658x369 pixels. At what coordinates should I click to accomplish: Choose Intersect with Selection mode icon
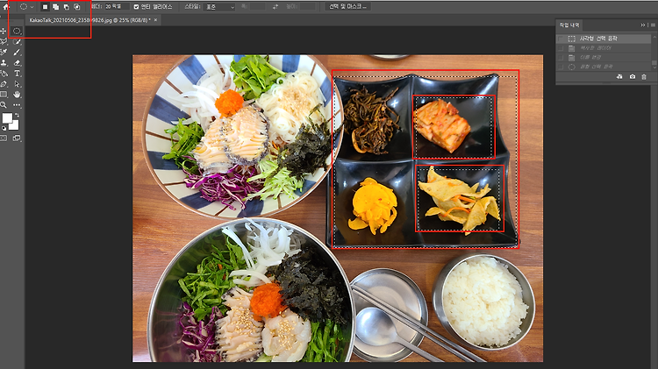[x=77, y=7]
